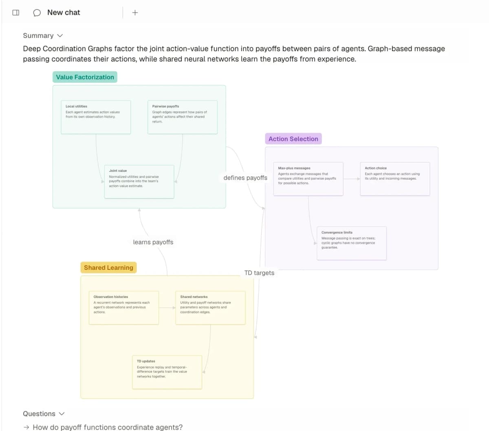The image size is (489, 431).
Task: Click the Local utilities node
Action: [96, 117]
